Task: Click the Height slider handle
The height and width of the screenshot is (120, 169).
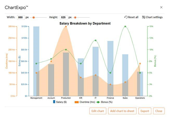Action: 75,17
